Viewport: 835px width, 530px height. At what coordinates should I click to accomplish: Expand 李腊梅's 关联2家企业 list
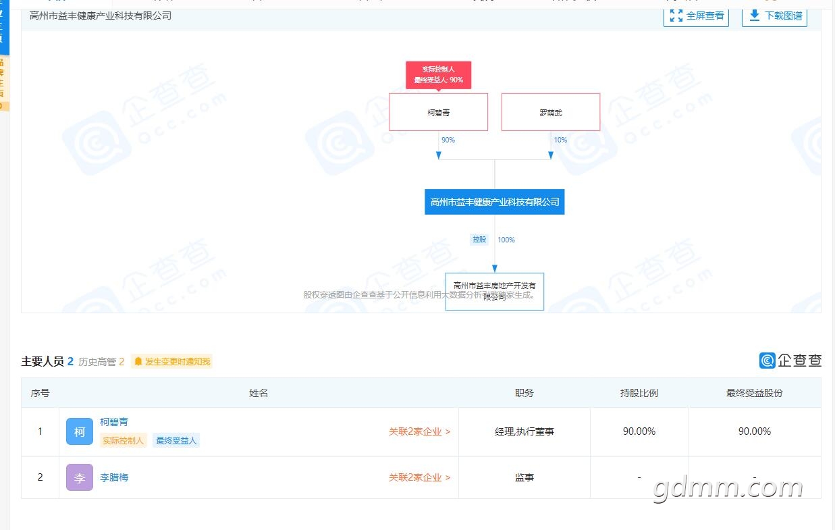(x=419, y=477)
